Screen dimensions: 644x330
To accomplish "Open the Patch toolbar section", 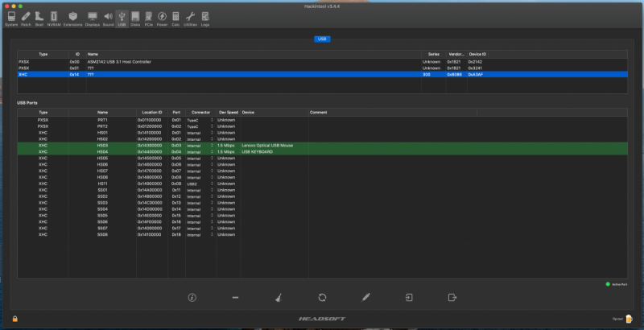I will coord(26,19).
